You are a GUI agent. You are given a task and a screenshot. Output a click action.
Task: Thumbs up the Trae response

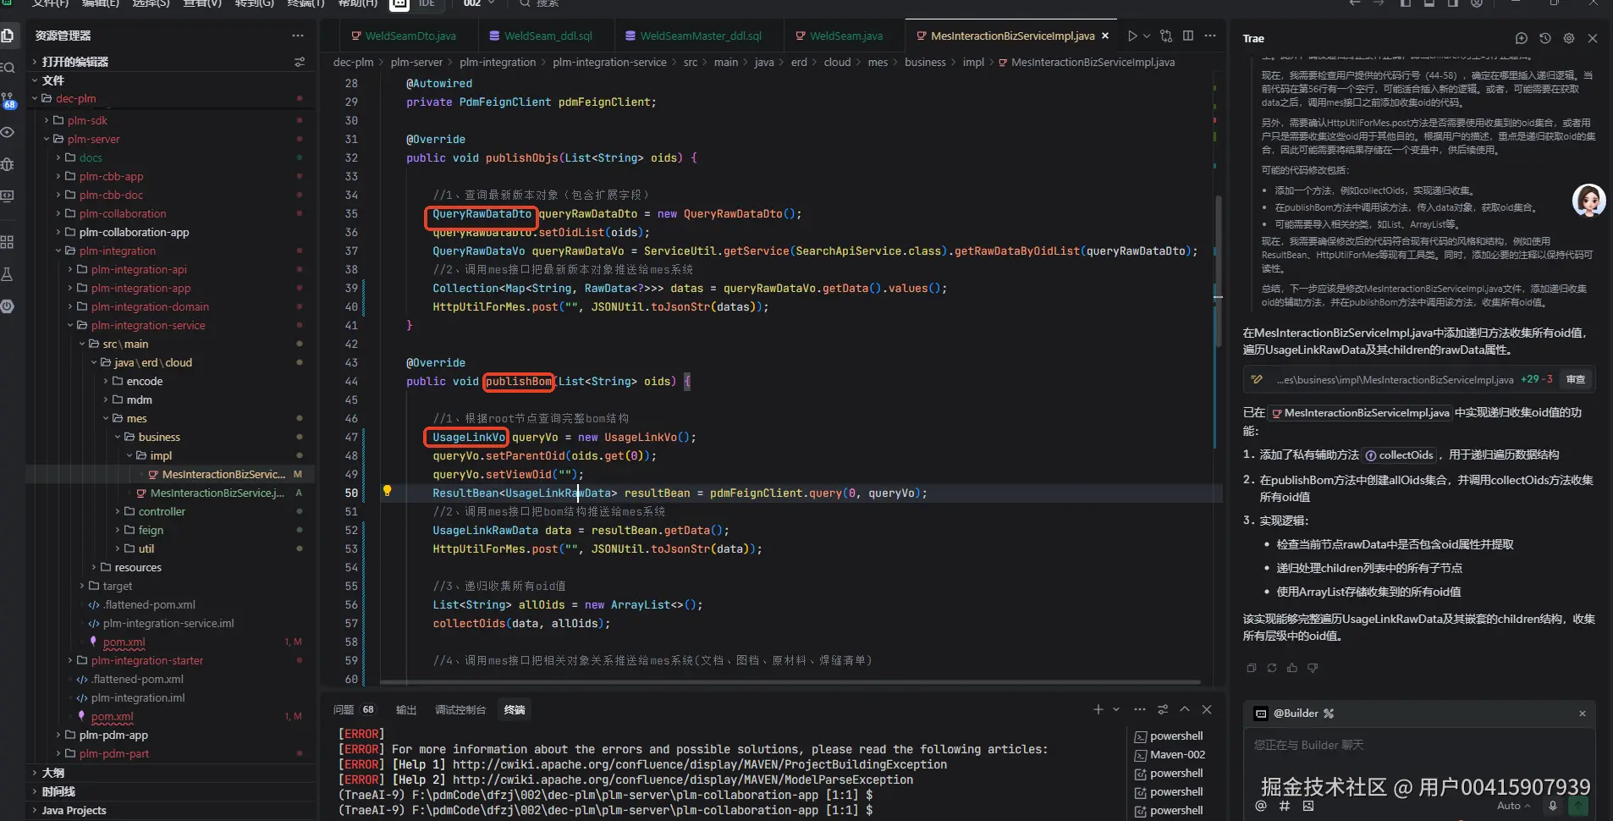click(x=1291, y=668)
